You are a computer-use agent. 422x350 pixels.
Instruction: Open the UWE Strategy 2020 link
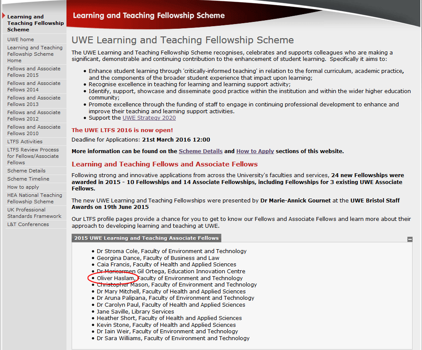tap(149, 118)
